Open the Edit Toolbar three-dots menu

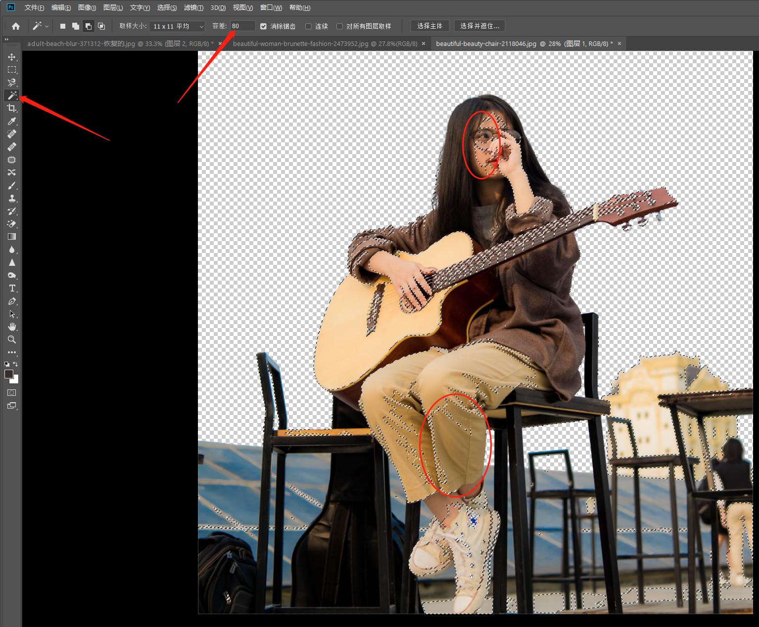[x=12, y=352]
